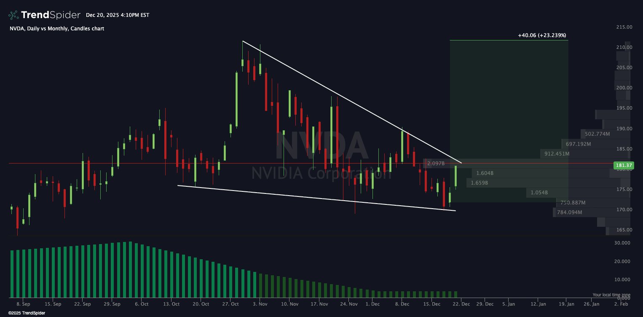Screen dimensions: 643x317
Task: Click the 15. Dec date label
Action: pyautogui.click(x=432, y=304)
